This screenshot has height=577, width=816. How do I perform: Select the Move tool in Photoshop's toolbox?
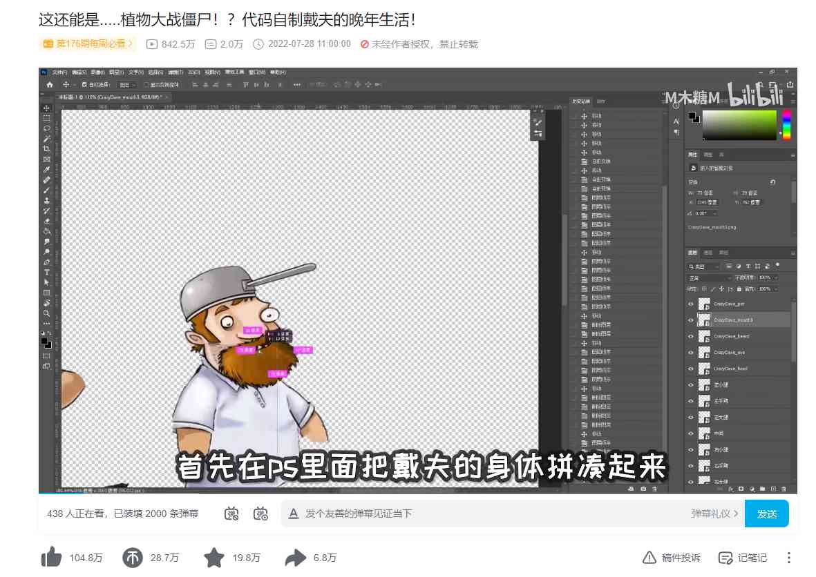[46, 108]
